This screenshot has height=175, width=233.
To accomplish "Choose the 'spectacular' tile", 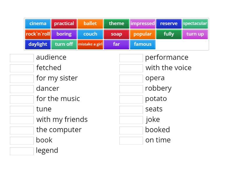I will pyautogui.click(x=195, y=24).
